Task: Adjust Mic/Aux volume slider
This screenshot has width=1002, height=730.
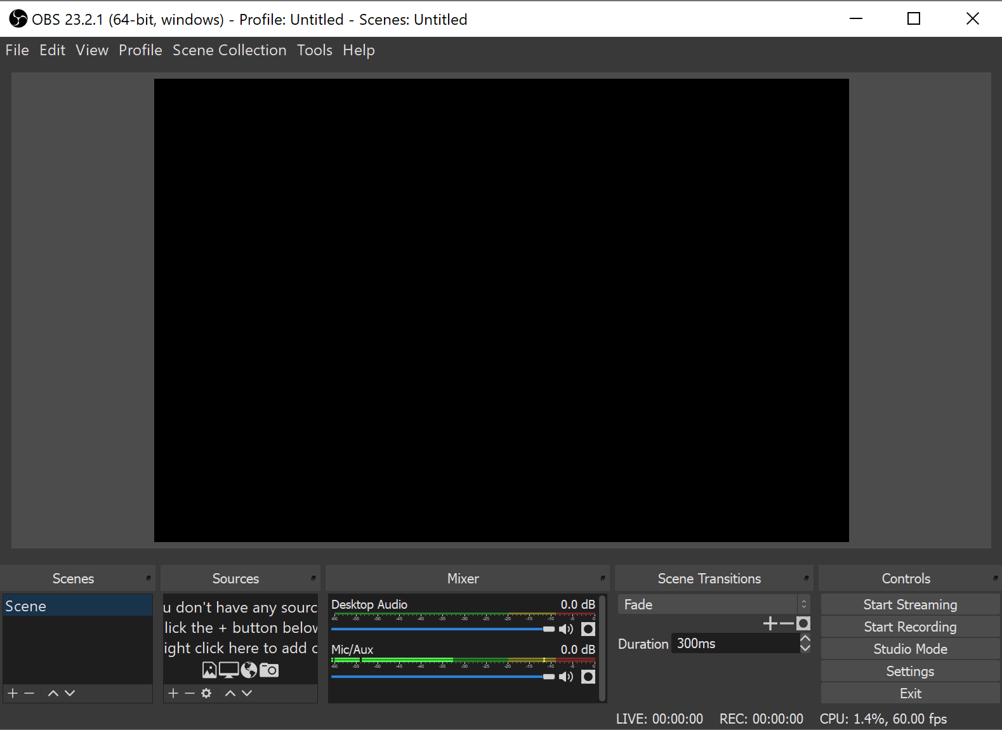Action: point(443,677)
